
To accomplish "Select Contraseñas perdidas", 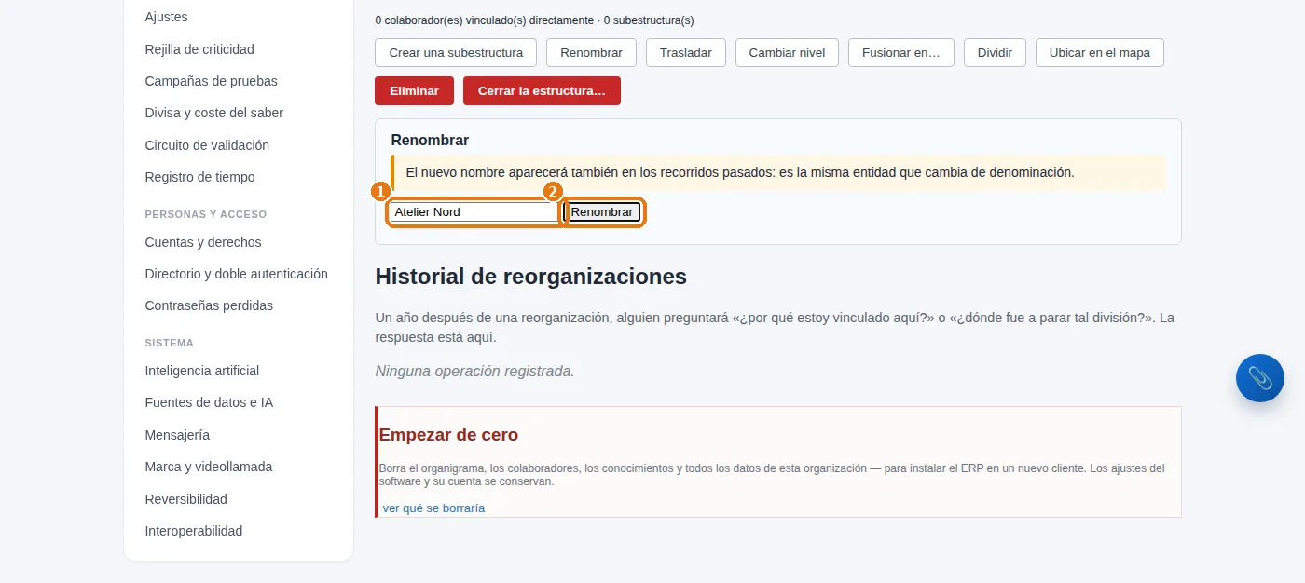I will click(209, 305).
